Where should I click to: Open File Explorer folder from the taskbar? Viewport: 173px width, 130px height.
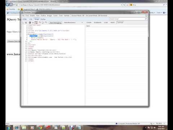[24, 127]
